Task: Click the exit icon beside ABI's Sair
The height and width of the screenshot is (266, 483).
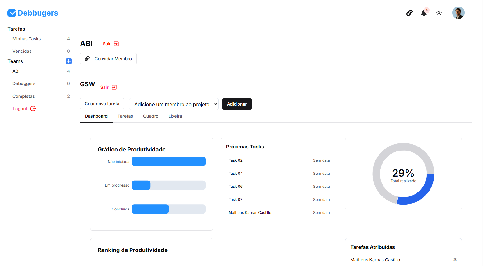Action: pos(116,44)
